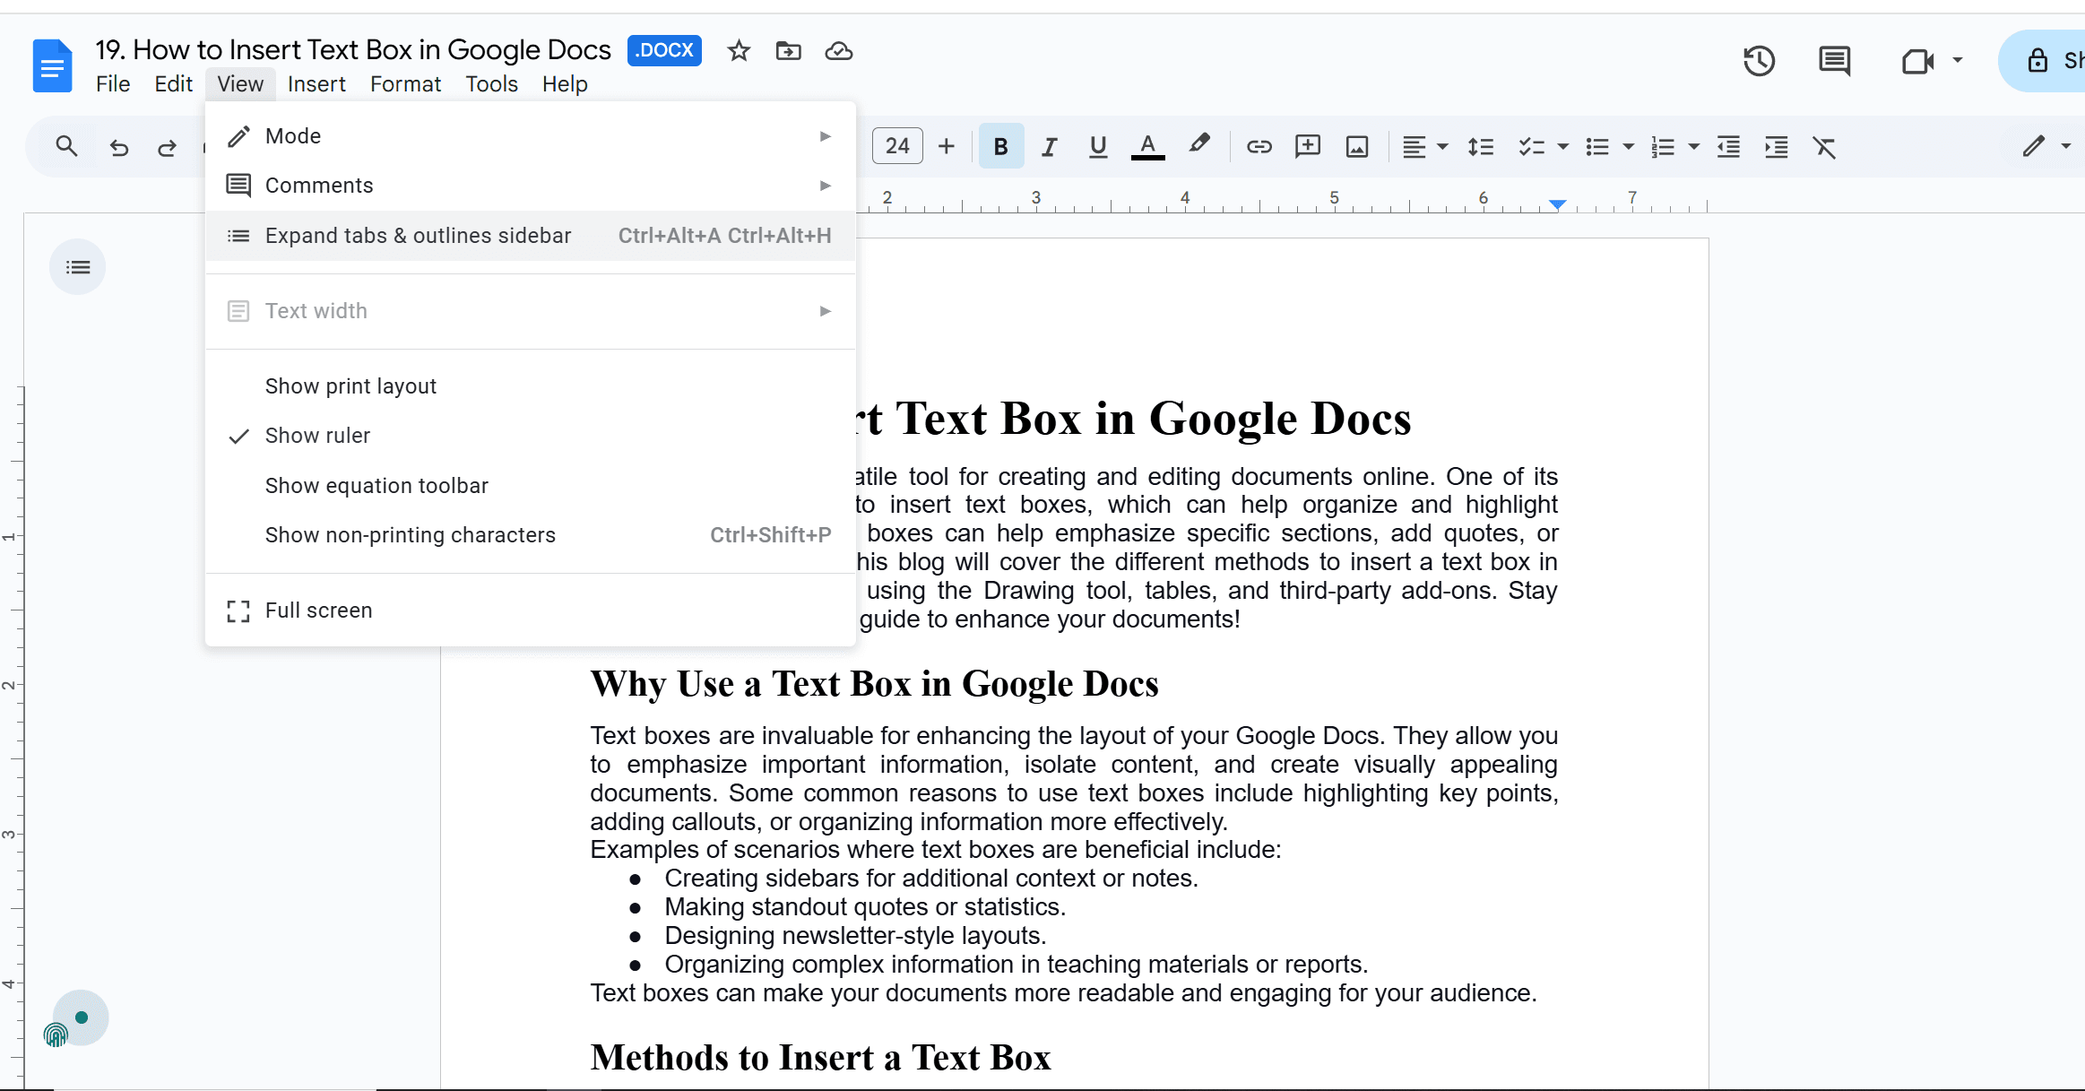Image resolution: width=2085 pixels, height=1091 pixels.
Task: Click the right indent marker on ruler
Action: (x=1558, y=204)
